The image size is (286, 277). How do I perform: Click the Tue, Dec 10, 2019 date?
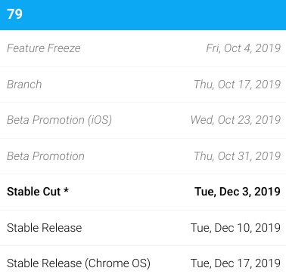click(235, 228)
